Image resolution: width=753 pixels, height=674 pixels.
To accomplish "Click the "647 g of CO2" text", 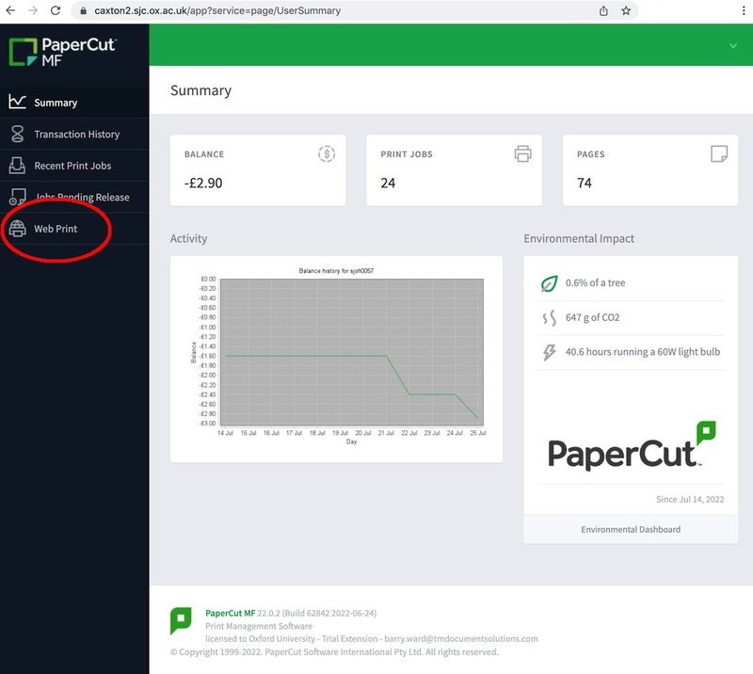I will pyautogui.click(x=593, y=317).
